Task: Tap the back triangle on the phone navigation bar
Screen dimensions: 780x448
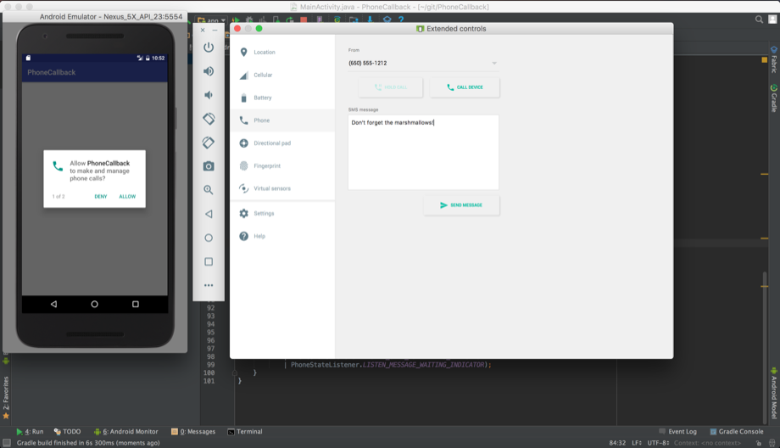Action: (53, 304)
